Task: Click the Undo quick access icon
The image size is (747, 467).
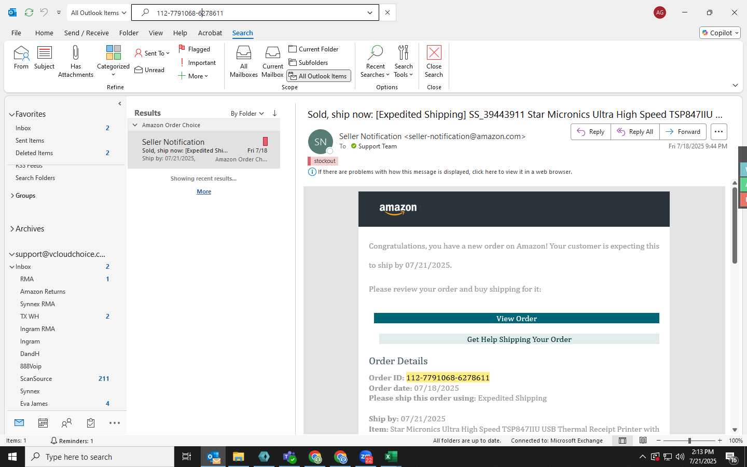Action: pos(44,12)
